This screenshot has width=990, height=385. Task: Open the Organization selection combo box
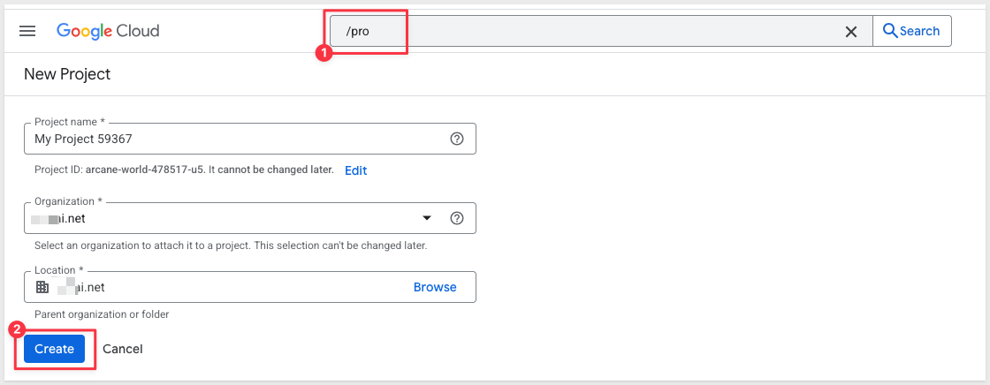[230, 218]
